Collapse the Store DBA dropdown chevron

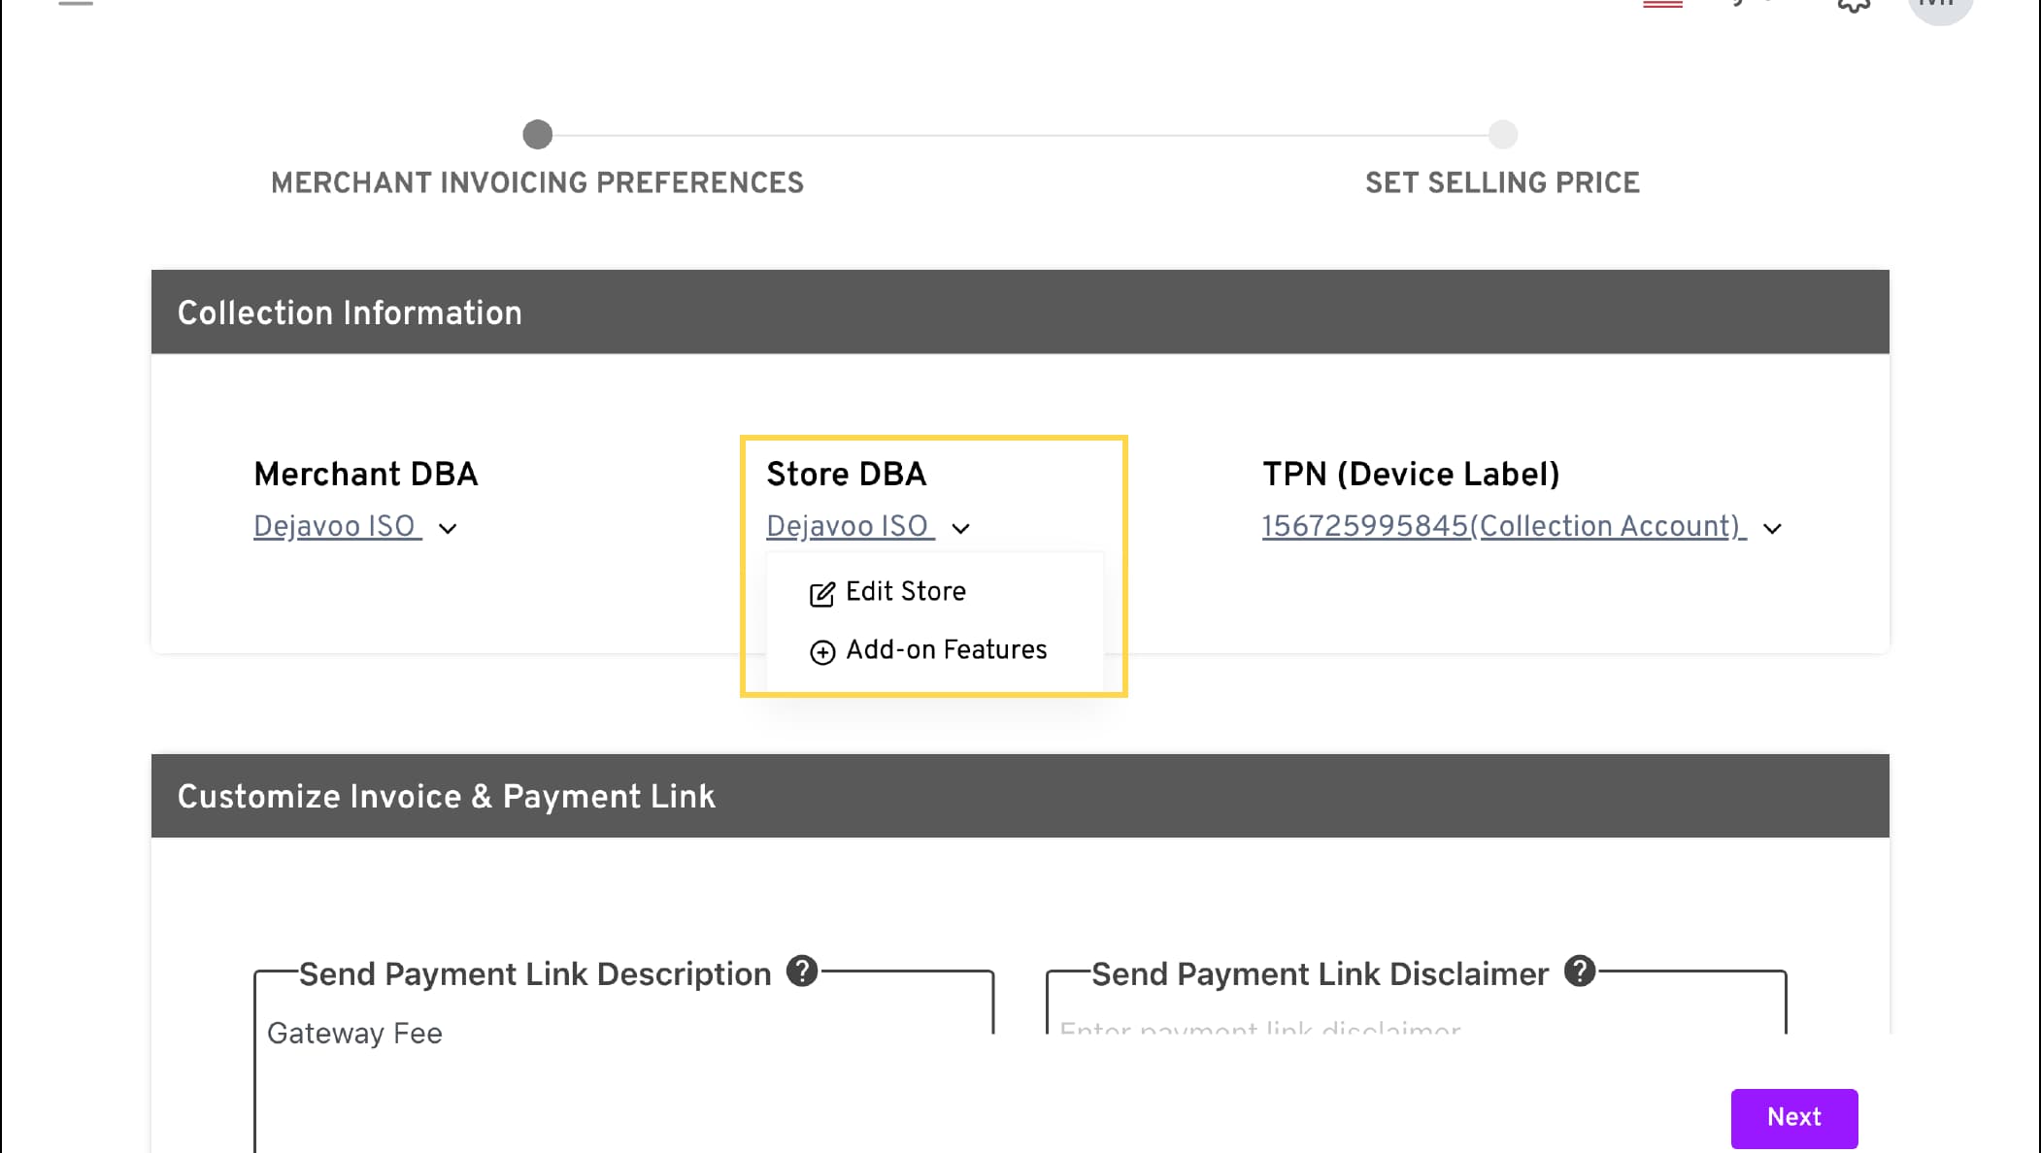point(960,529)
